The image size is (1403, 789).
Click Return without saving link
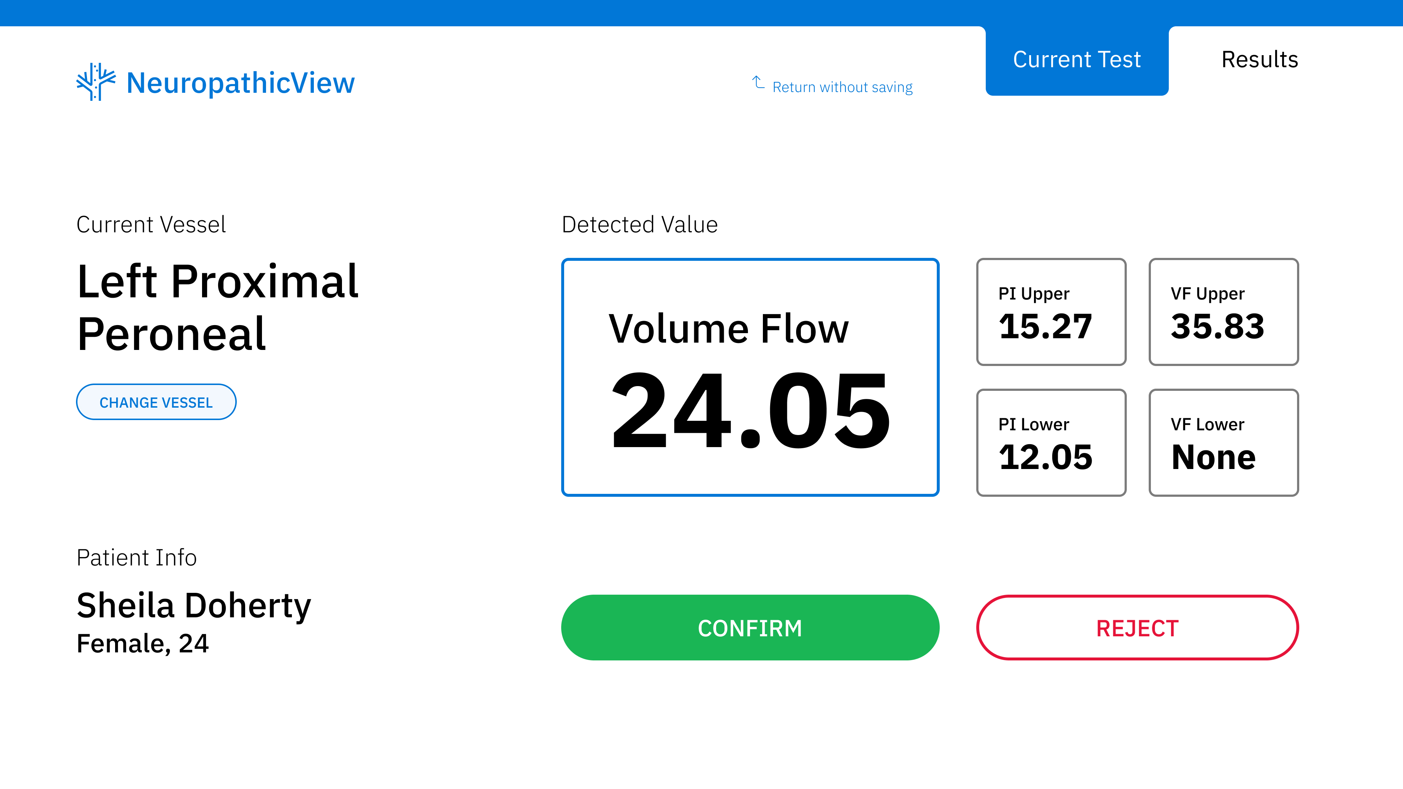[842, 87]
